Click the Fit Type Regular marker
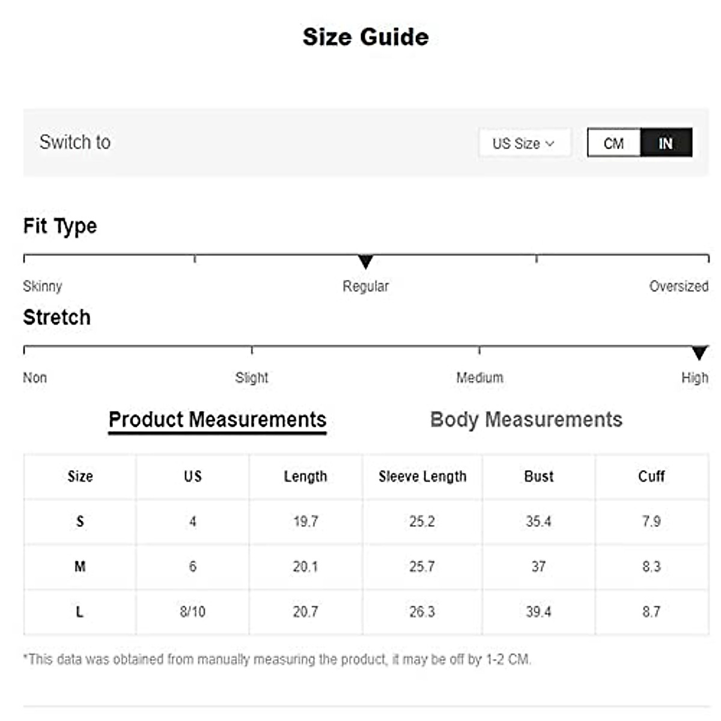The height and width of the screenshot is (721, 721). (x=365, y=262)
